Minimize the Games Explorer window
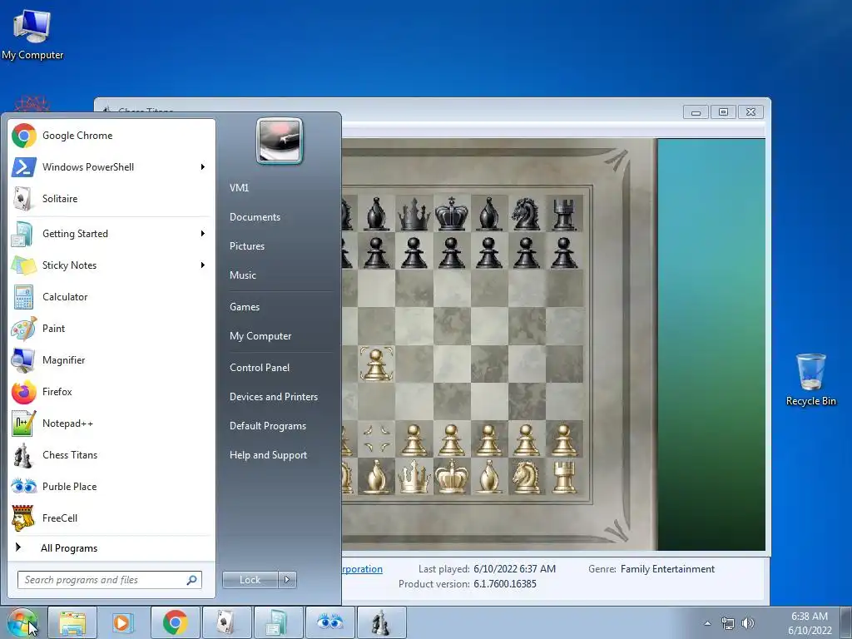The height and width of the screenshot is (639, 852). pyautogui.click(x=696, y=112)
